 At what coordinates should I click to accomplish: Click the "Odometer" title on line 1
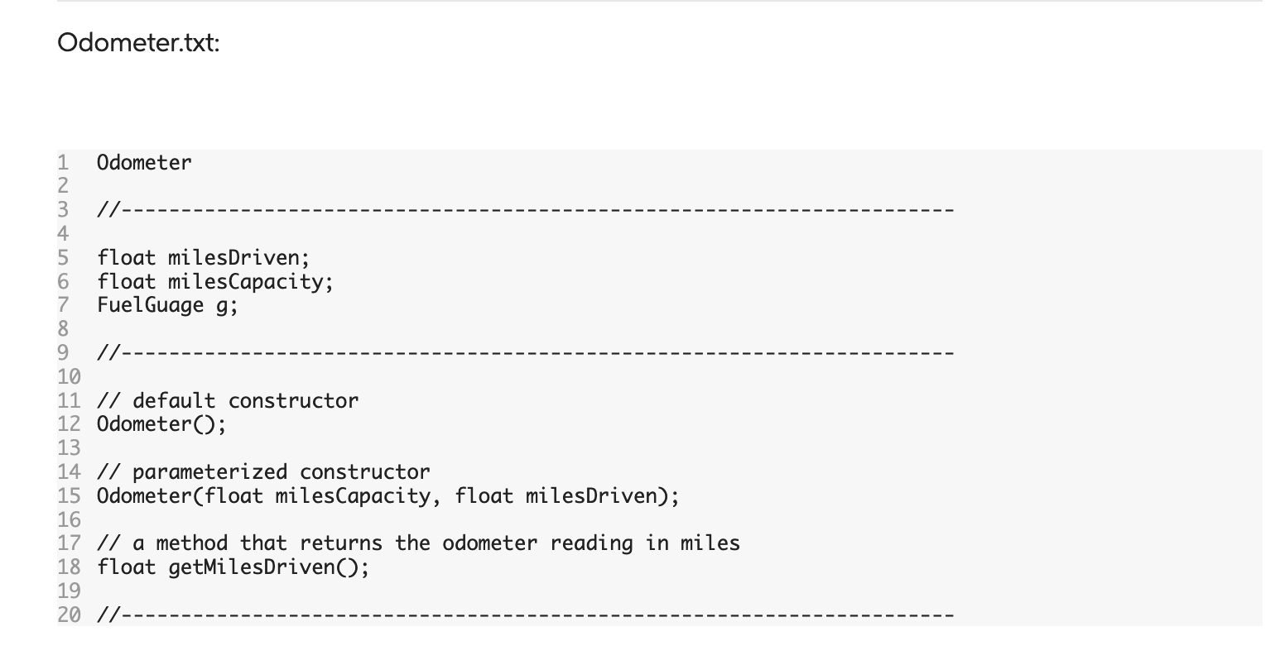pos(144,163)
